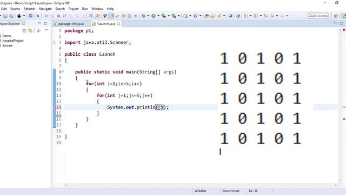Click the Coverage run icon
The image size is (346, 195).
163,16
